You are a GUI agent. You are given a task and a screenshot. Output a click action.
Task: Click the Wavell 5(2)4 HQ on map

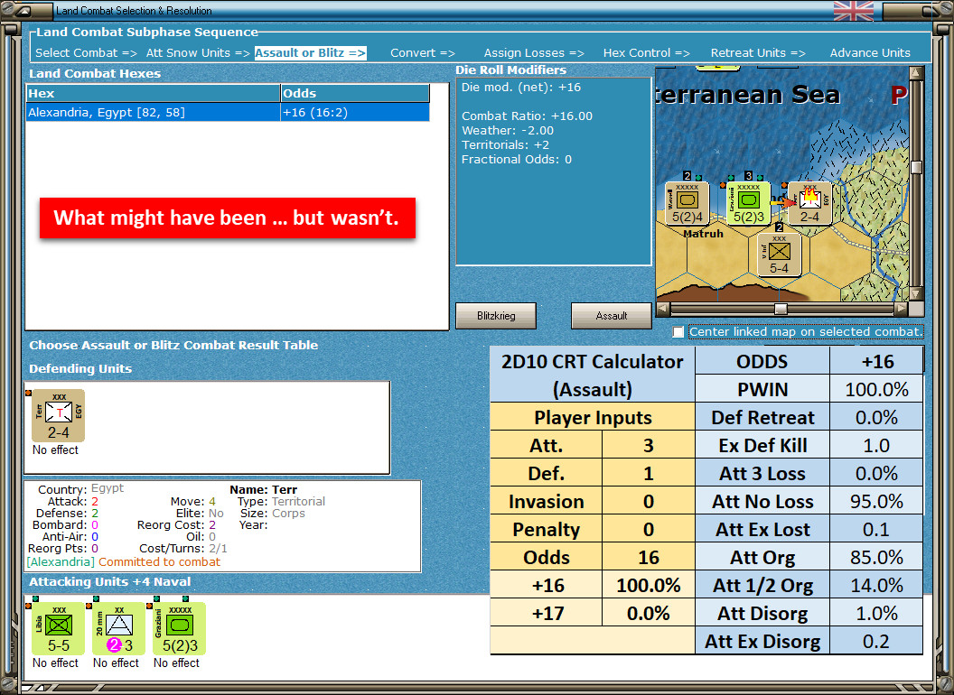pyautogui.click(x=687, y=204)
